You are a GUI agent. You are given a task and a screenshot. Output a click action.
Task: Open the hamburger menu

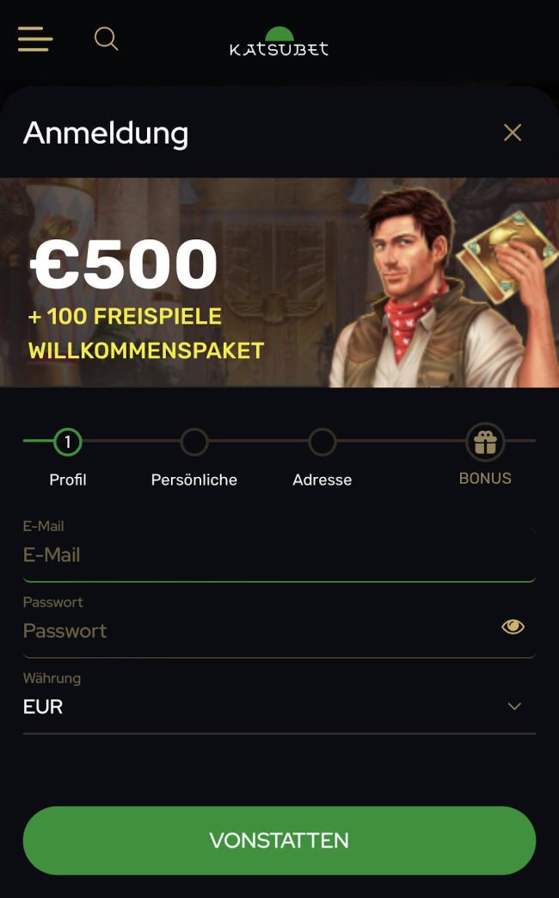click(x=35, y=39)
